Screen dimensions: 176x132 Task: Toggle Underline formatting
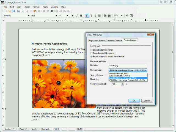click(x=81, y=16)
